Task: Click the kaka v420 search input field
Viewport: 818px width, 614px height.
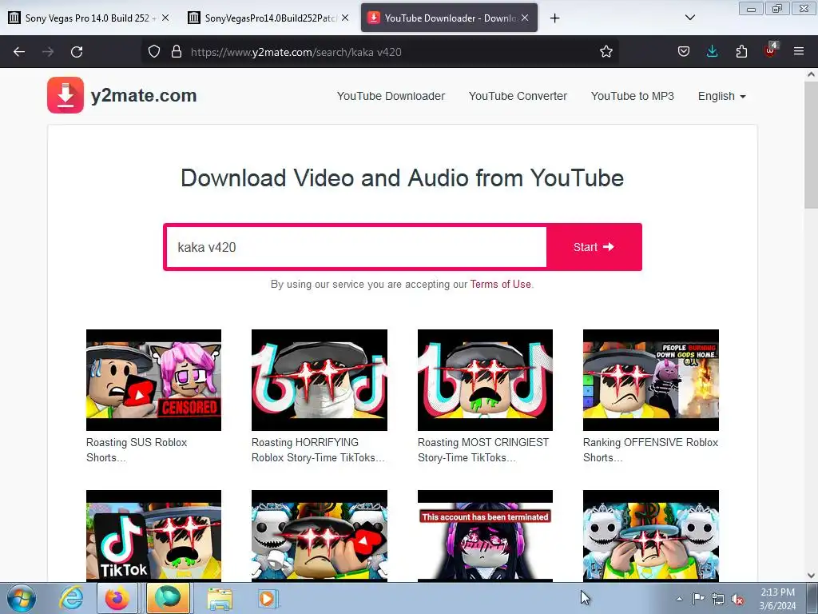Action: pyautogui.click(x=356, y=247)
